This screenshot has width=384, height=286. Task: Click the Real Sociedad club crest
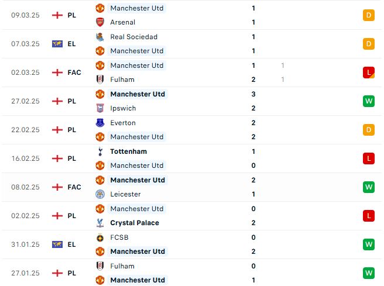click(x=100, y=37)
